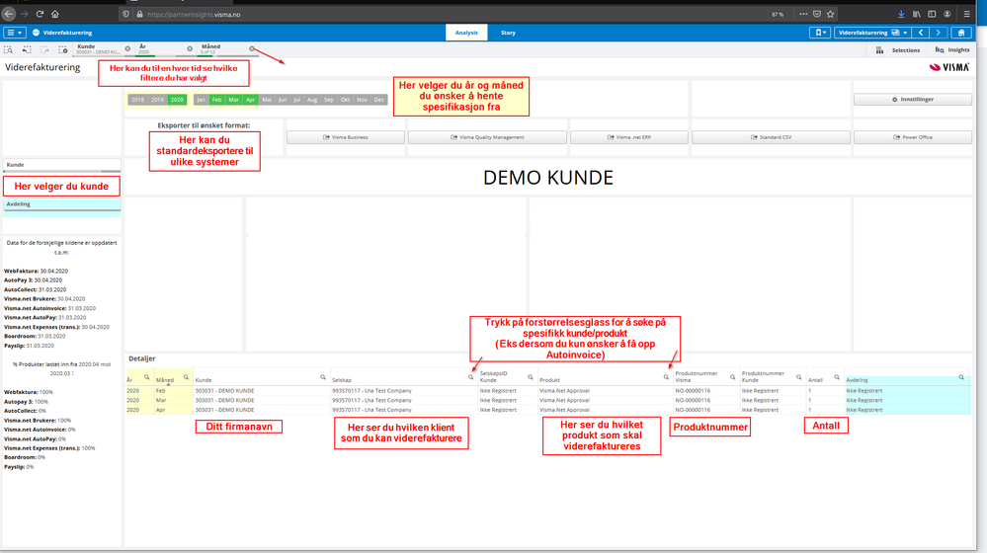The height and width of the screenshot is (553, 987).
Task: Switch to the Analysis tab
Action: [x=466, y=33]
